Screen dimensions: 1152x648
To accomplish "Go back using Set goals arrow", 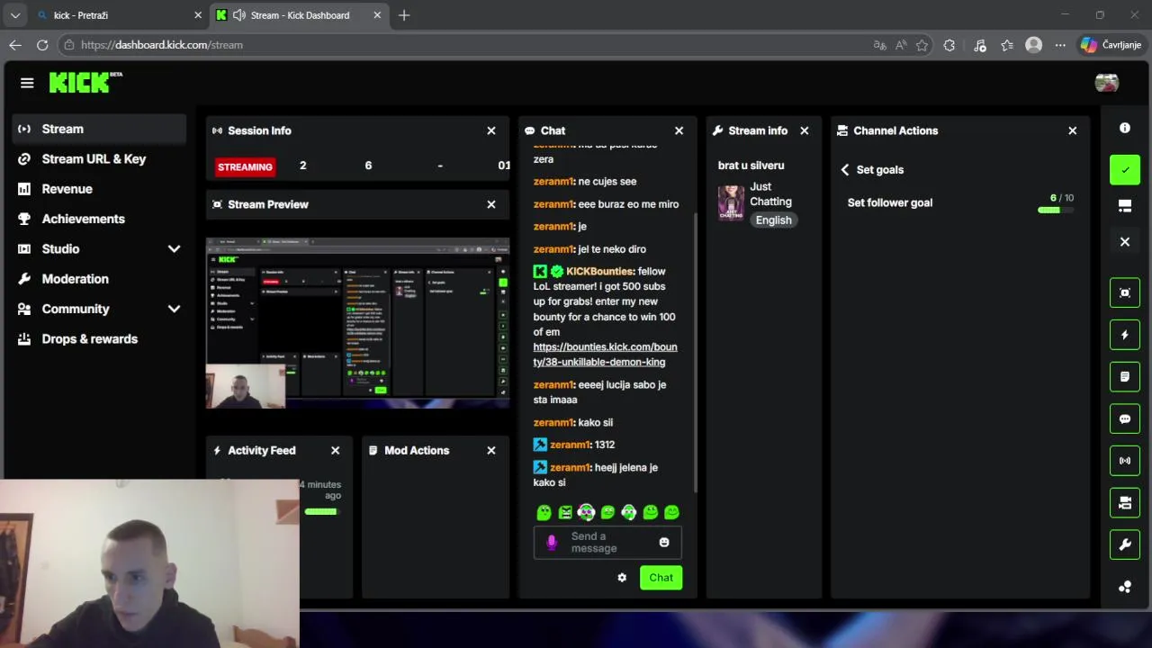I will [x=845, y=169].
